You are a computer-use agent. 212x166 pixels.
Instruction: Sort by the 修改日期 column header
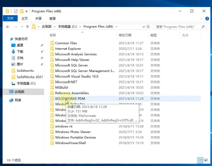tap(125, 35)
